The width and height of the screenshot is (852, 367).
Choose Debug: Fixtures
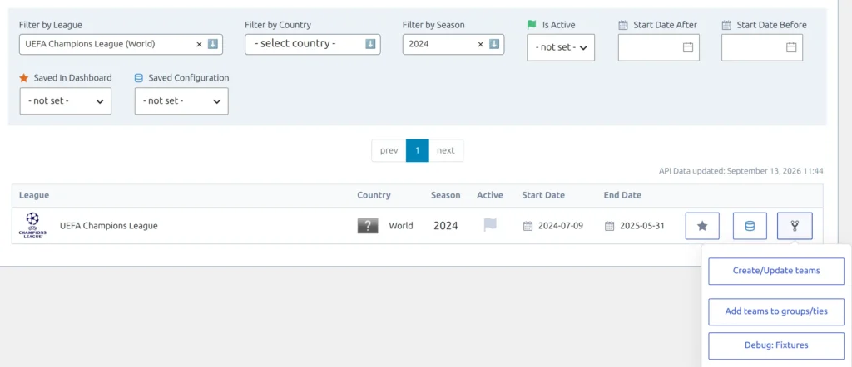point(776,345)
